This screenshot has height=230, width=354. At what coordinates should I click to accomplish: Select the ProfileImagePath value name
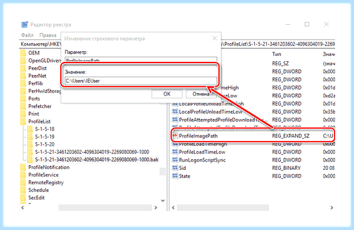pos(198,136)
